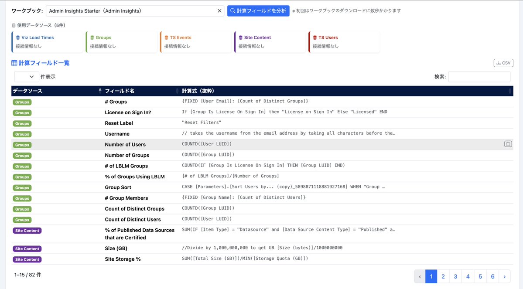Click the formula "Reset Filters"
The width and height of the screenshot is (523, 289).
click(x=202, y=122)
